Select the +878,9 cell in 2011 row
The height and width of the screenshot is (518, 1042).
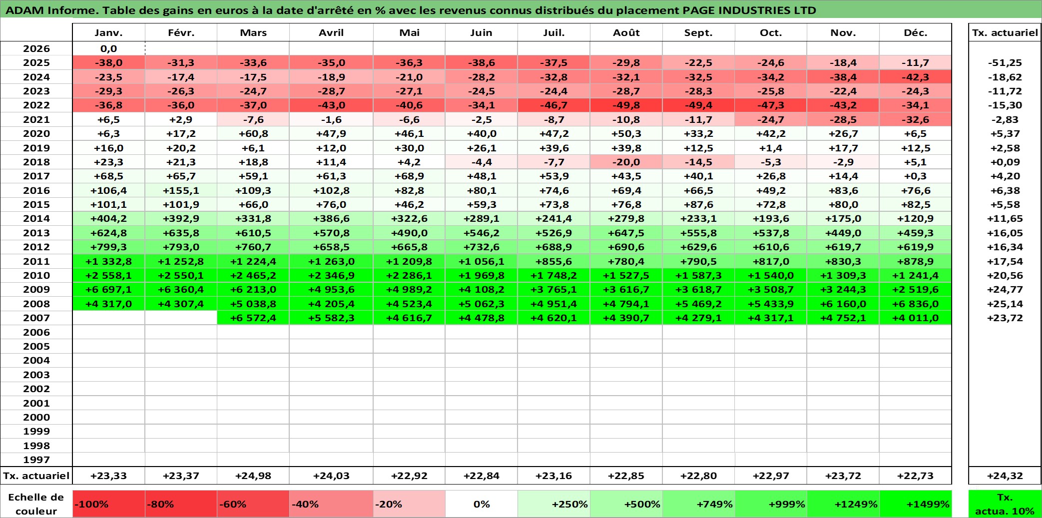916,261
